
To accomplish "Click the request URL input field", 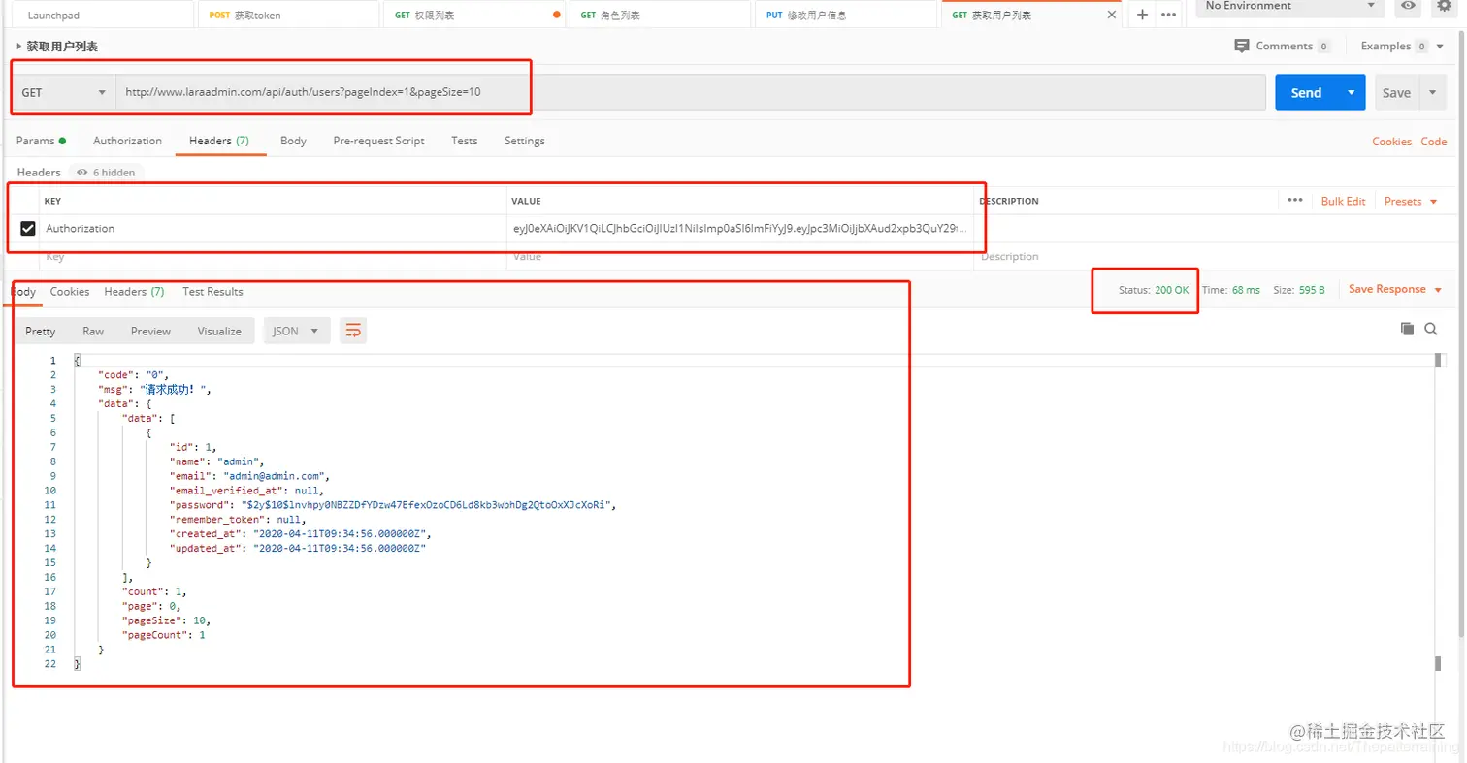I will pyautogui.click(x=691, y=92).
